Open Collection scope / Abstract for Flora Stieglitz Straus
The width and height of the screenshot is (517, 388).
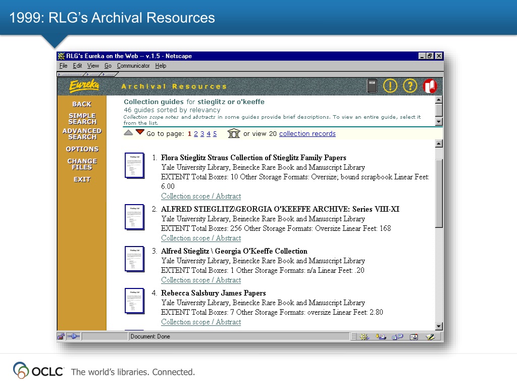[x=201, y=196]
